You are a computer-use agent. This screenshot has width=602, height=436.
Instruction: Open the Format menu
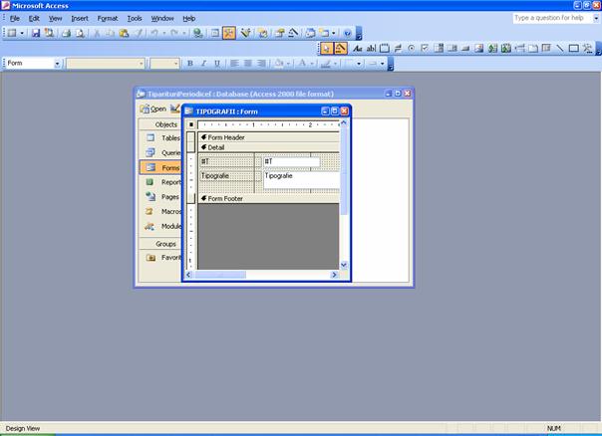[107, 18]
